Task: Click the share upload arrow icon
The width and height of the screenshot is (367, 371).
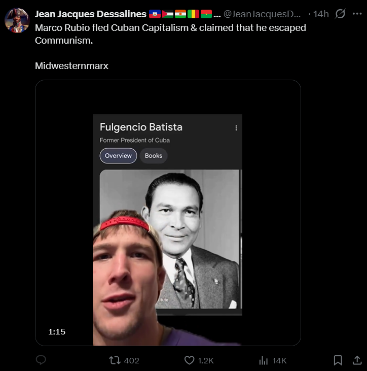Action: pos(357,360)
